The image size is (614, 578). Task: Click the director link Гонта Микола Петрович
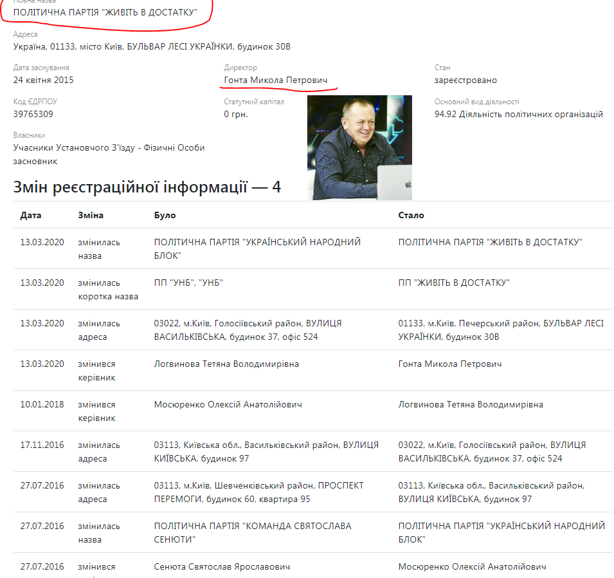275,80
